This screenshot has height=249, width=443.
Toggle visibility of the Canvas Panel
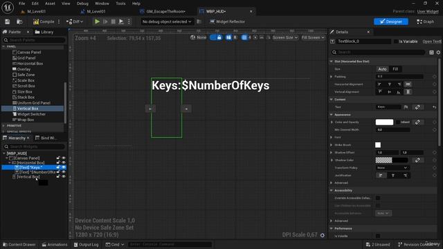[x=64, y=158]
